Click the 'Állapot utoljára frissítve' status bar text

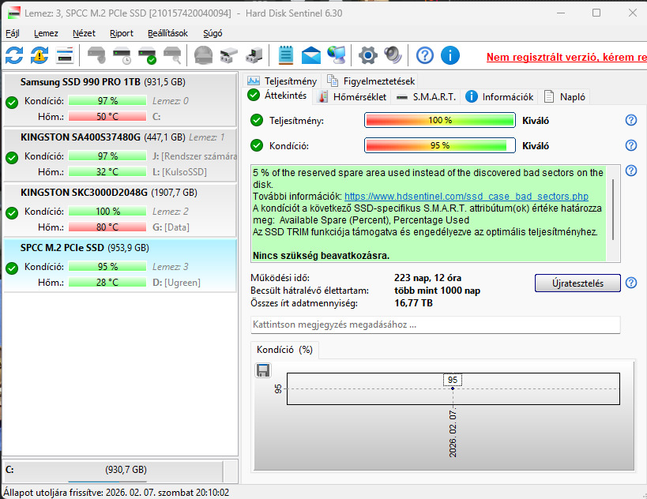(x=116, y=493)
